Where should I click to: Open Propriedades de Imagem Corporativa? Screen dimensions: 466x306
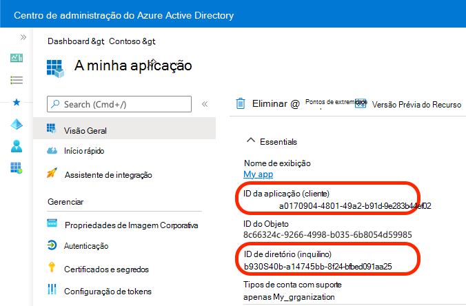pos(132,225)
